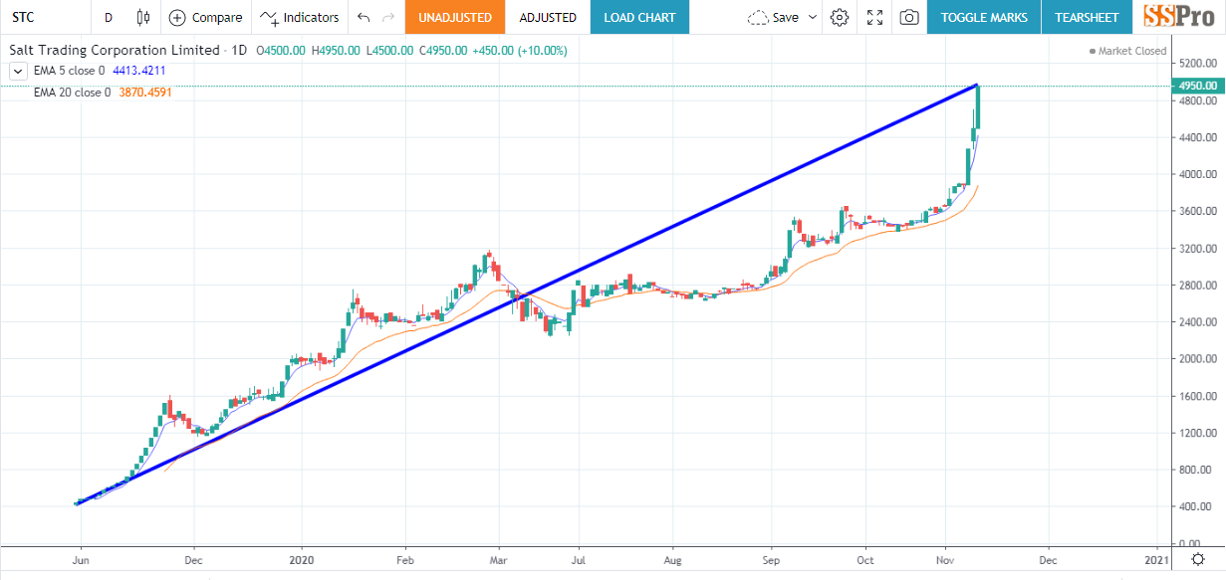1226x580 pixels.
Task: Expand the Save dropdown arrow
Action: click(x=813, y=17)
